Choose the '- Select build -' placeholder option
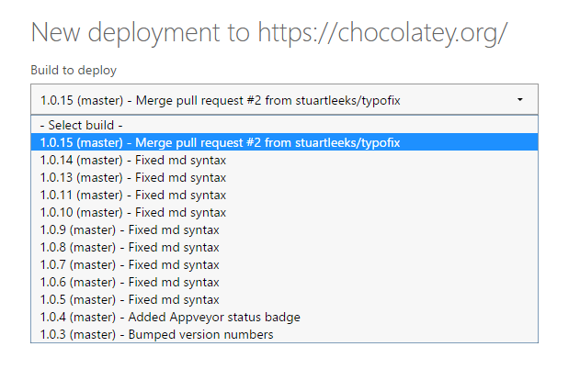The image size is (580, 369). [x=81, y=125]
